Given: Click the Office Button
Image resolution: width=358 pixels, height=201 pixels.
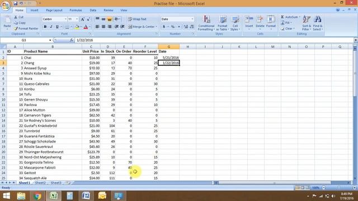Looking at the screenshot, I should 6,6.
